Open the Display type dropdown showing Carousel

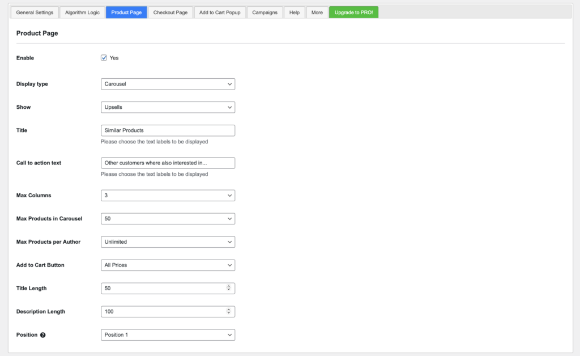(168, 83)
